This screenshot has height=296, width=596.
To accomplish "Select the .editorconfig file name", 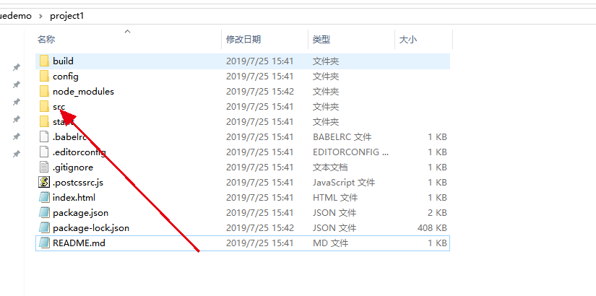I will click(x=79, y=152).
